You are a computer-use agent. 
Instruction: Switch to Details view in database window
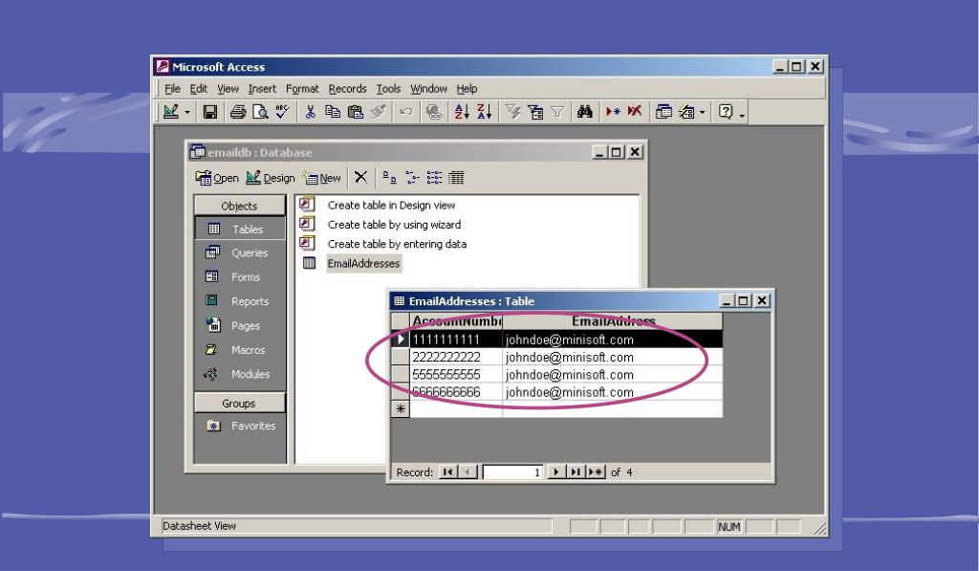click(x=456, y=178)
